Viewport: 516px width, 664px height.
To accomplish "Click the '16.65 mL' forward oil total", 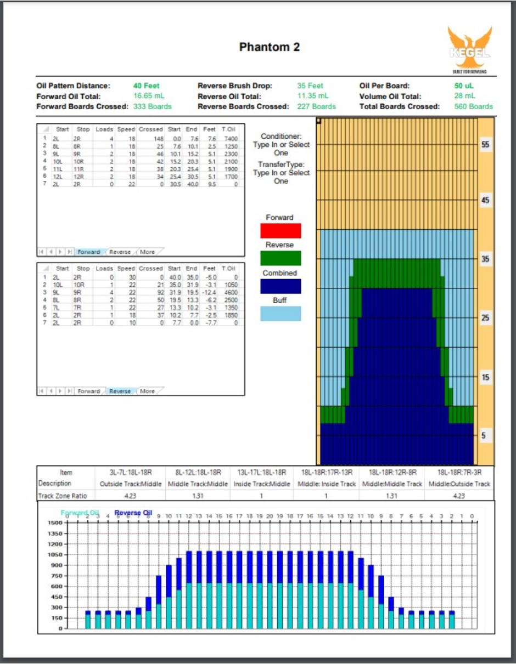I will (149, 96).
